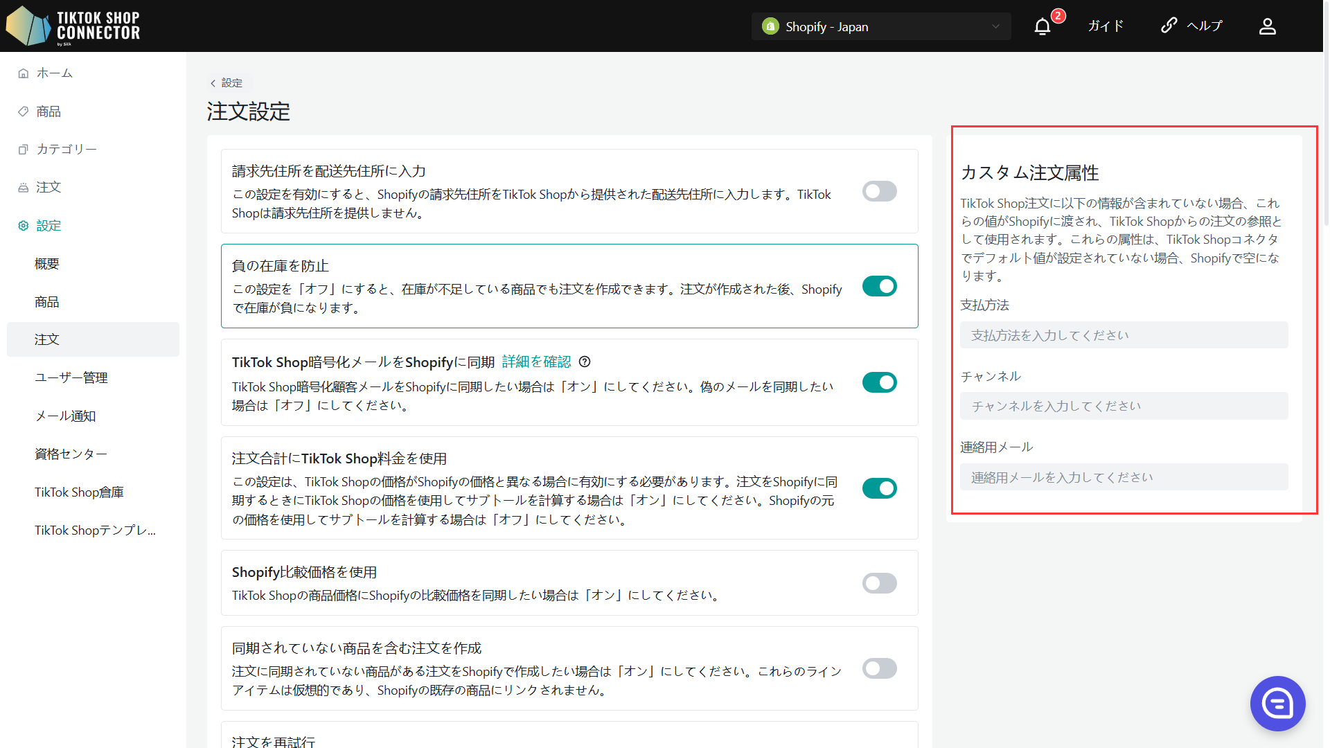Open the Shopify - Japan store dropdown
The width and height of the screenshot is (1330, 748).
[881, 26]
